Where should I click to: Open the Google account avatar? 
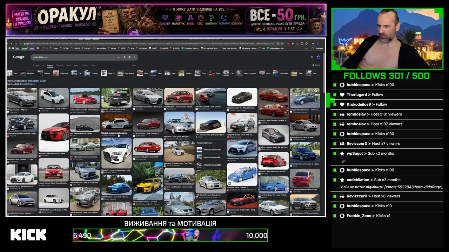pos(318,57)
